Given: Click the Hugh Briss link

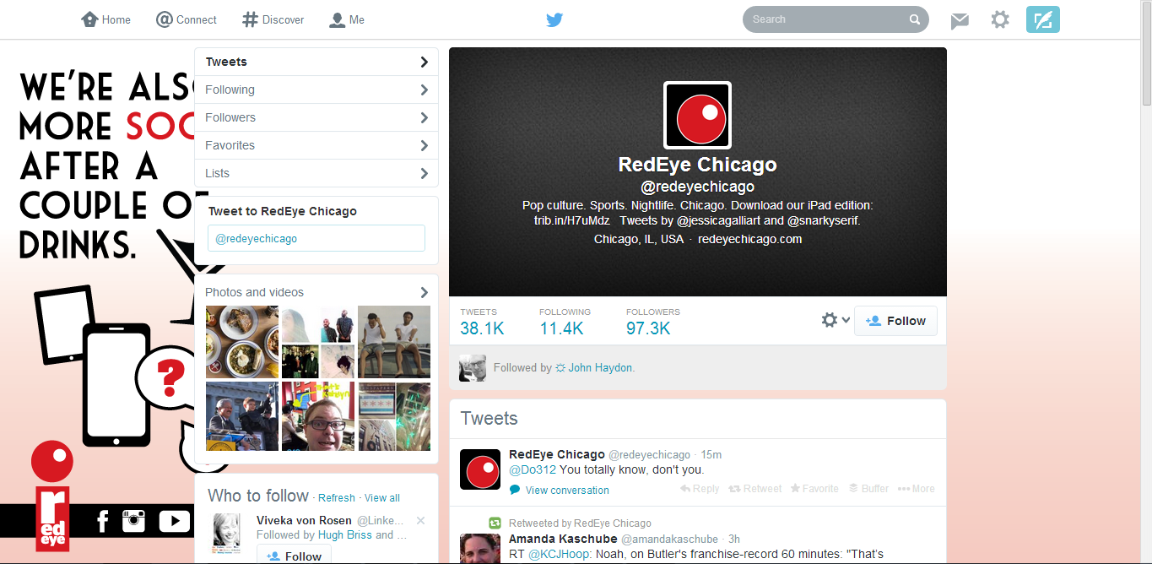Looking at the screenshot, I should [345, 534].
